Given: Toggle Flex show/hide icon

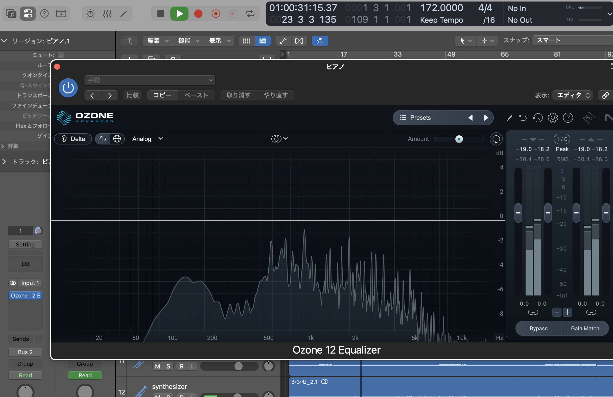Looking at the screenshot, I should pyautogui.click(x=299, y=41).
